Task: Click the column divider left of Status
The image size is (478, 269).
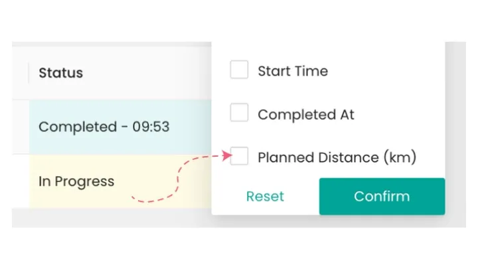Action: point(29,73)
